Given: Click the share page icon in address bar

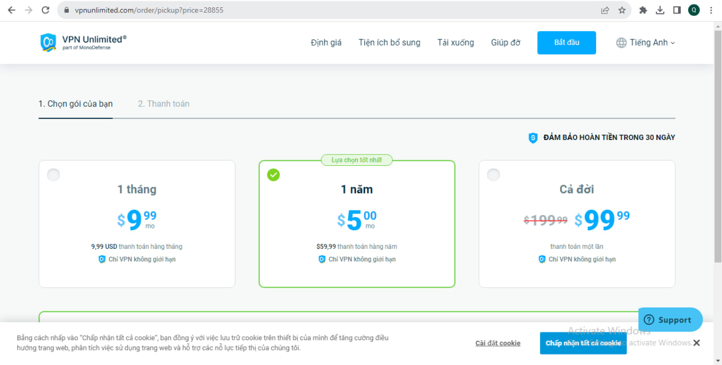Looking at the screenshot, I should 605,10.
